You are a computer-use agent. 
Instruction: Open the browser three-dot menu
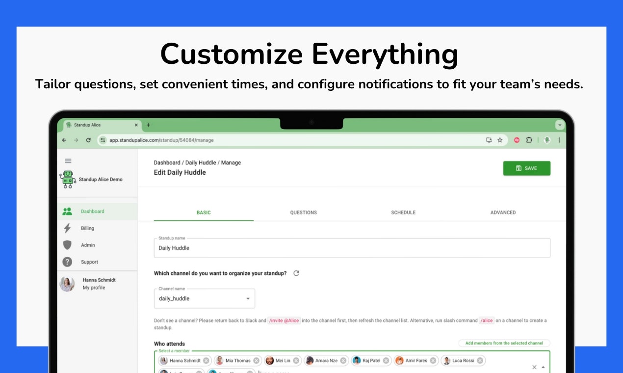click(559, 140)
